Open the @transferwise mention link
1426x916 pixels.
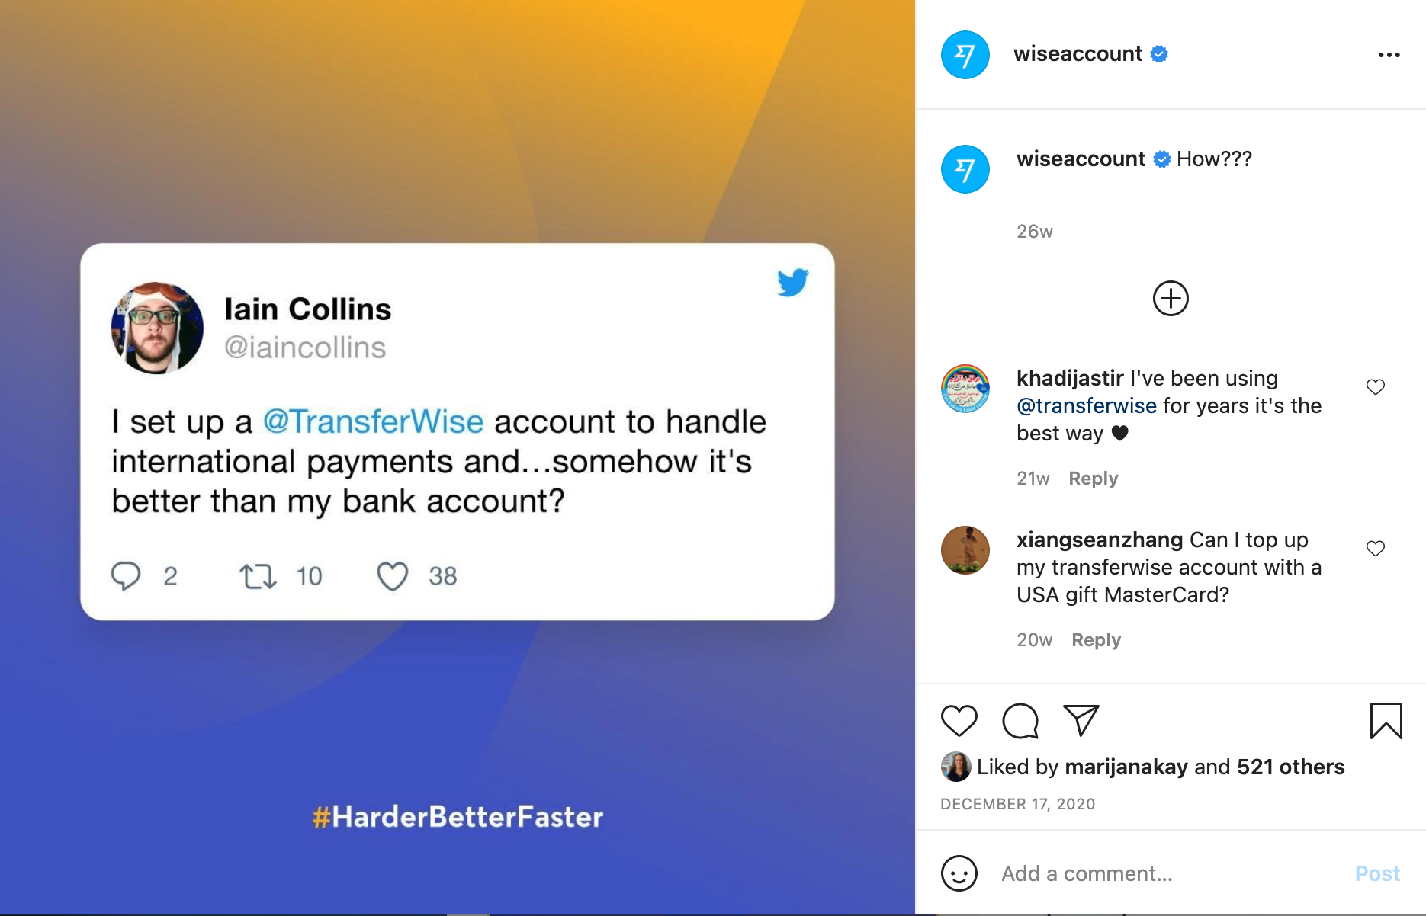[1086, 405]
